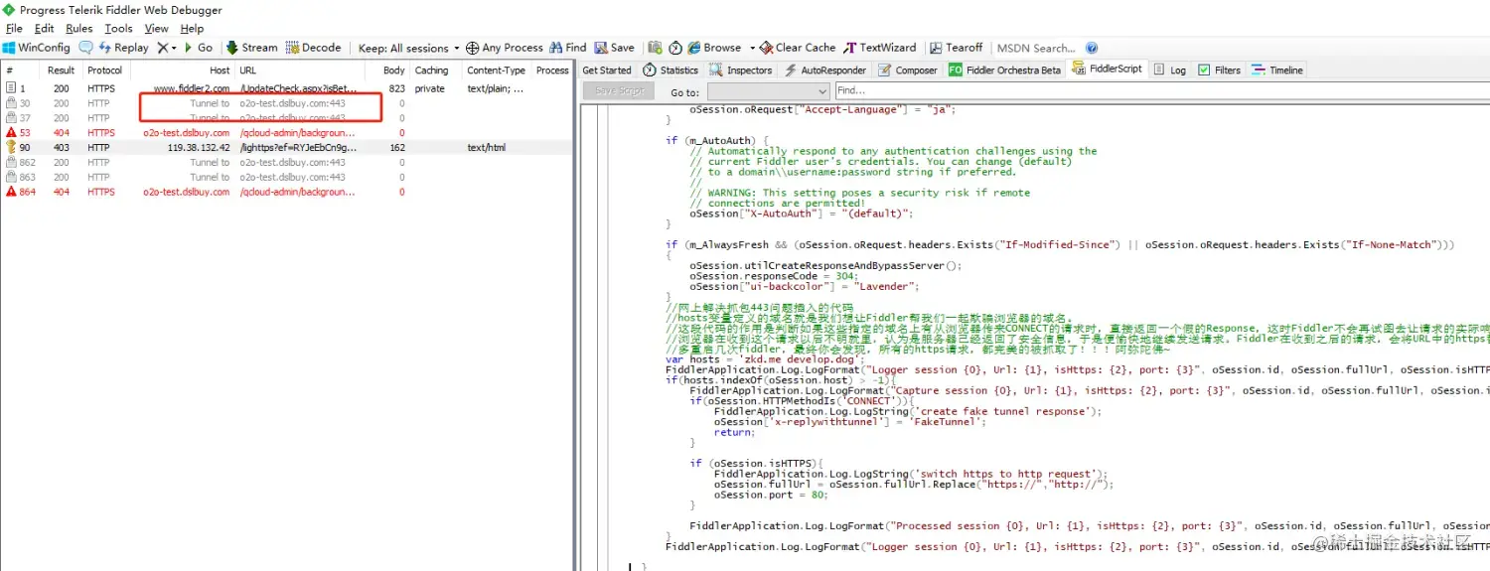This screenshot has height=571, width=1490.
Task: Open the Go to combo box
Action: pyautogui.click(x=768, y=91)
